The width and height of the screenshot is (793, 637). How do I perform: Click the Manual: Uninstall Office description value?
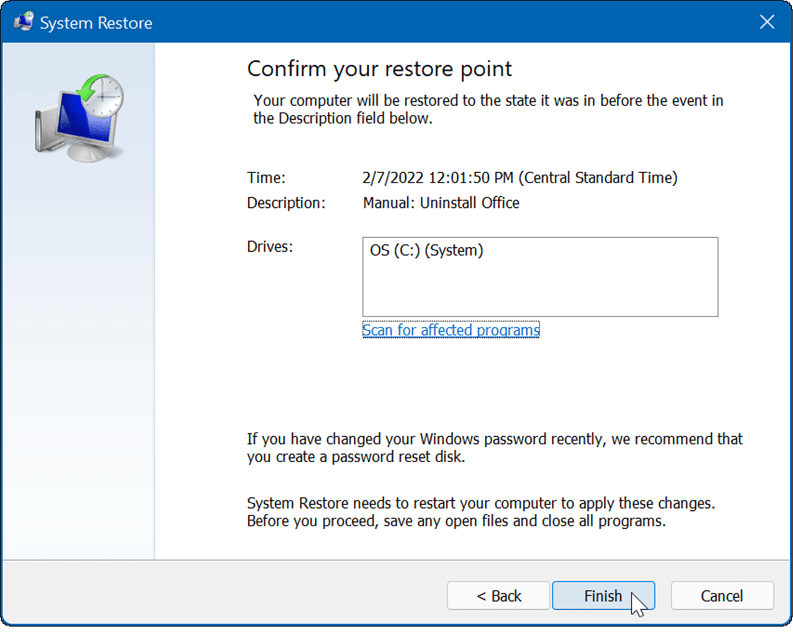441,203
